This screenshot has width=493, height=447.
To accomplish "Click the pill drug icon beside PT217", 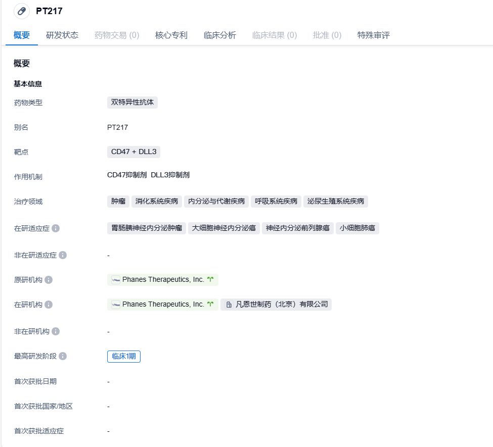I will point(21,11).
